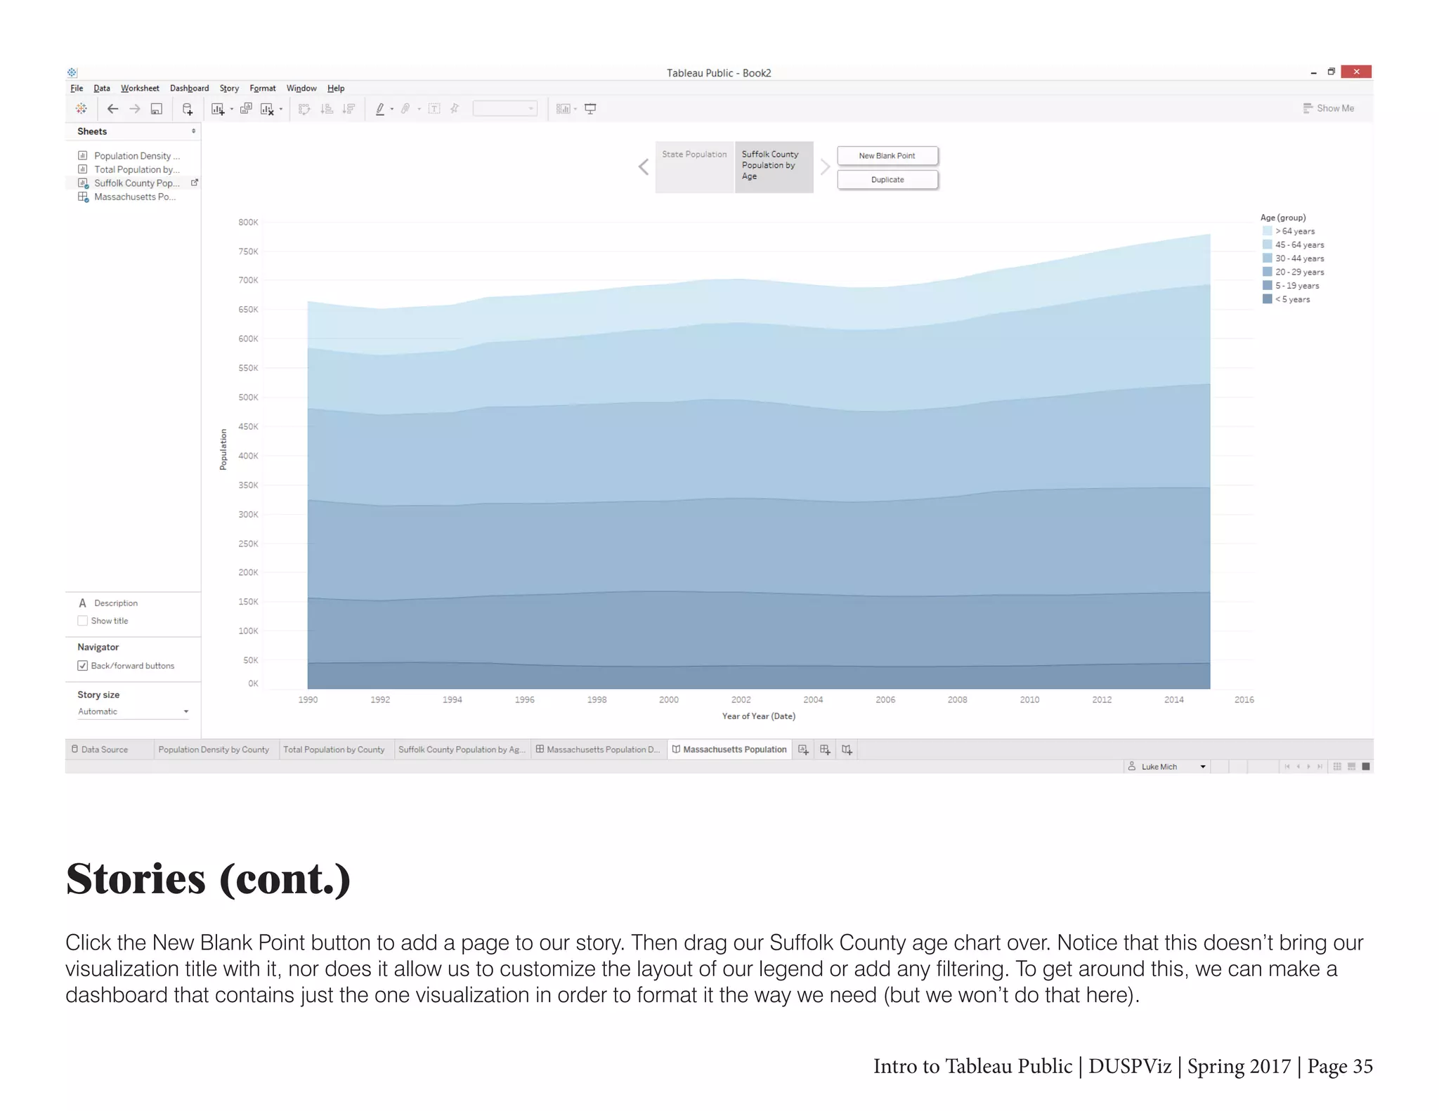Go to sheet icon beside Suffolk County Pop
Image resolution: width=1439 pixels, height=1111 pixels.
tap(195, 183)
